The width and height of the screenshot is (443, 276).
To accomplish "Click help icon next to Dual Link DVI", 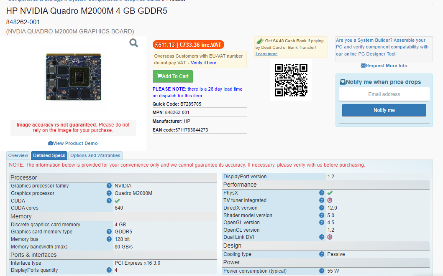I will (x=322, y=237).
